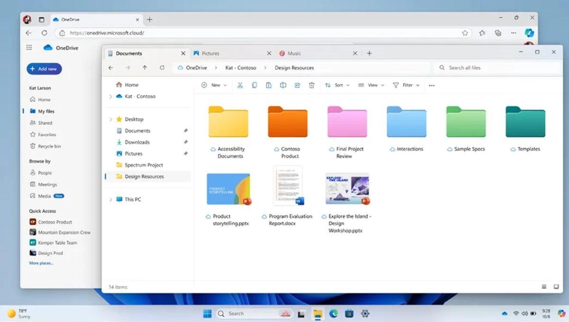Image resolution: width=569 pixels, height=322 pixels.
Task: Open Microsoft Edge from the taskbar
Action: coord(333,313)
